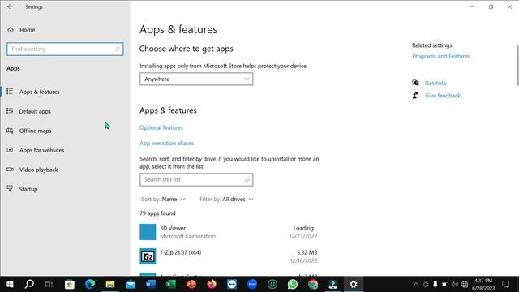
Task: Launch Google Chrome from taskbar
Action: point(313,284)
